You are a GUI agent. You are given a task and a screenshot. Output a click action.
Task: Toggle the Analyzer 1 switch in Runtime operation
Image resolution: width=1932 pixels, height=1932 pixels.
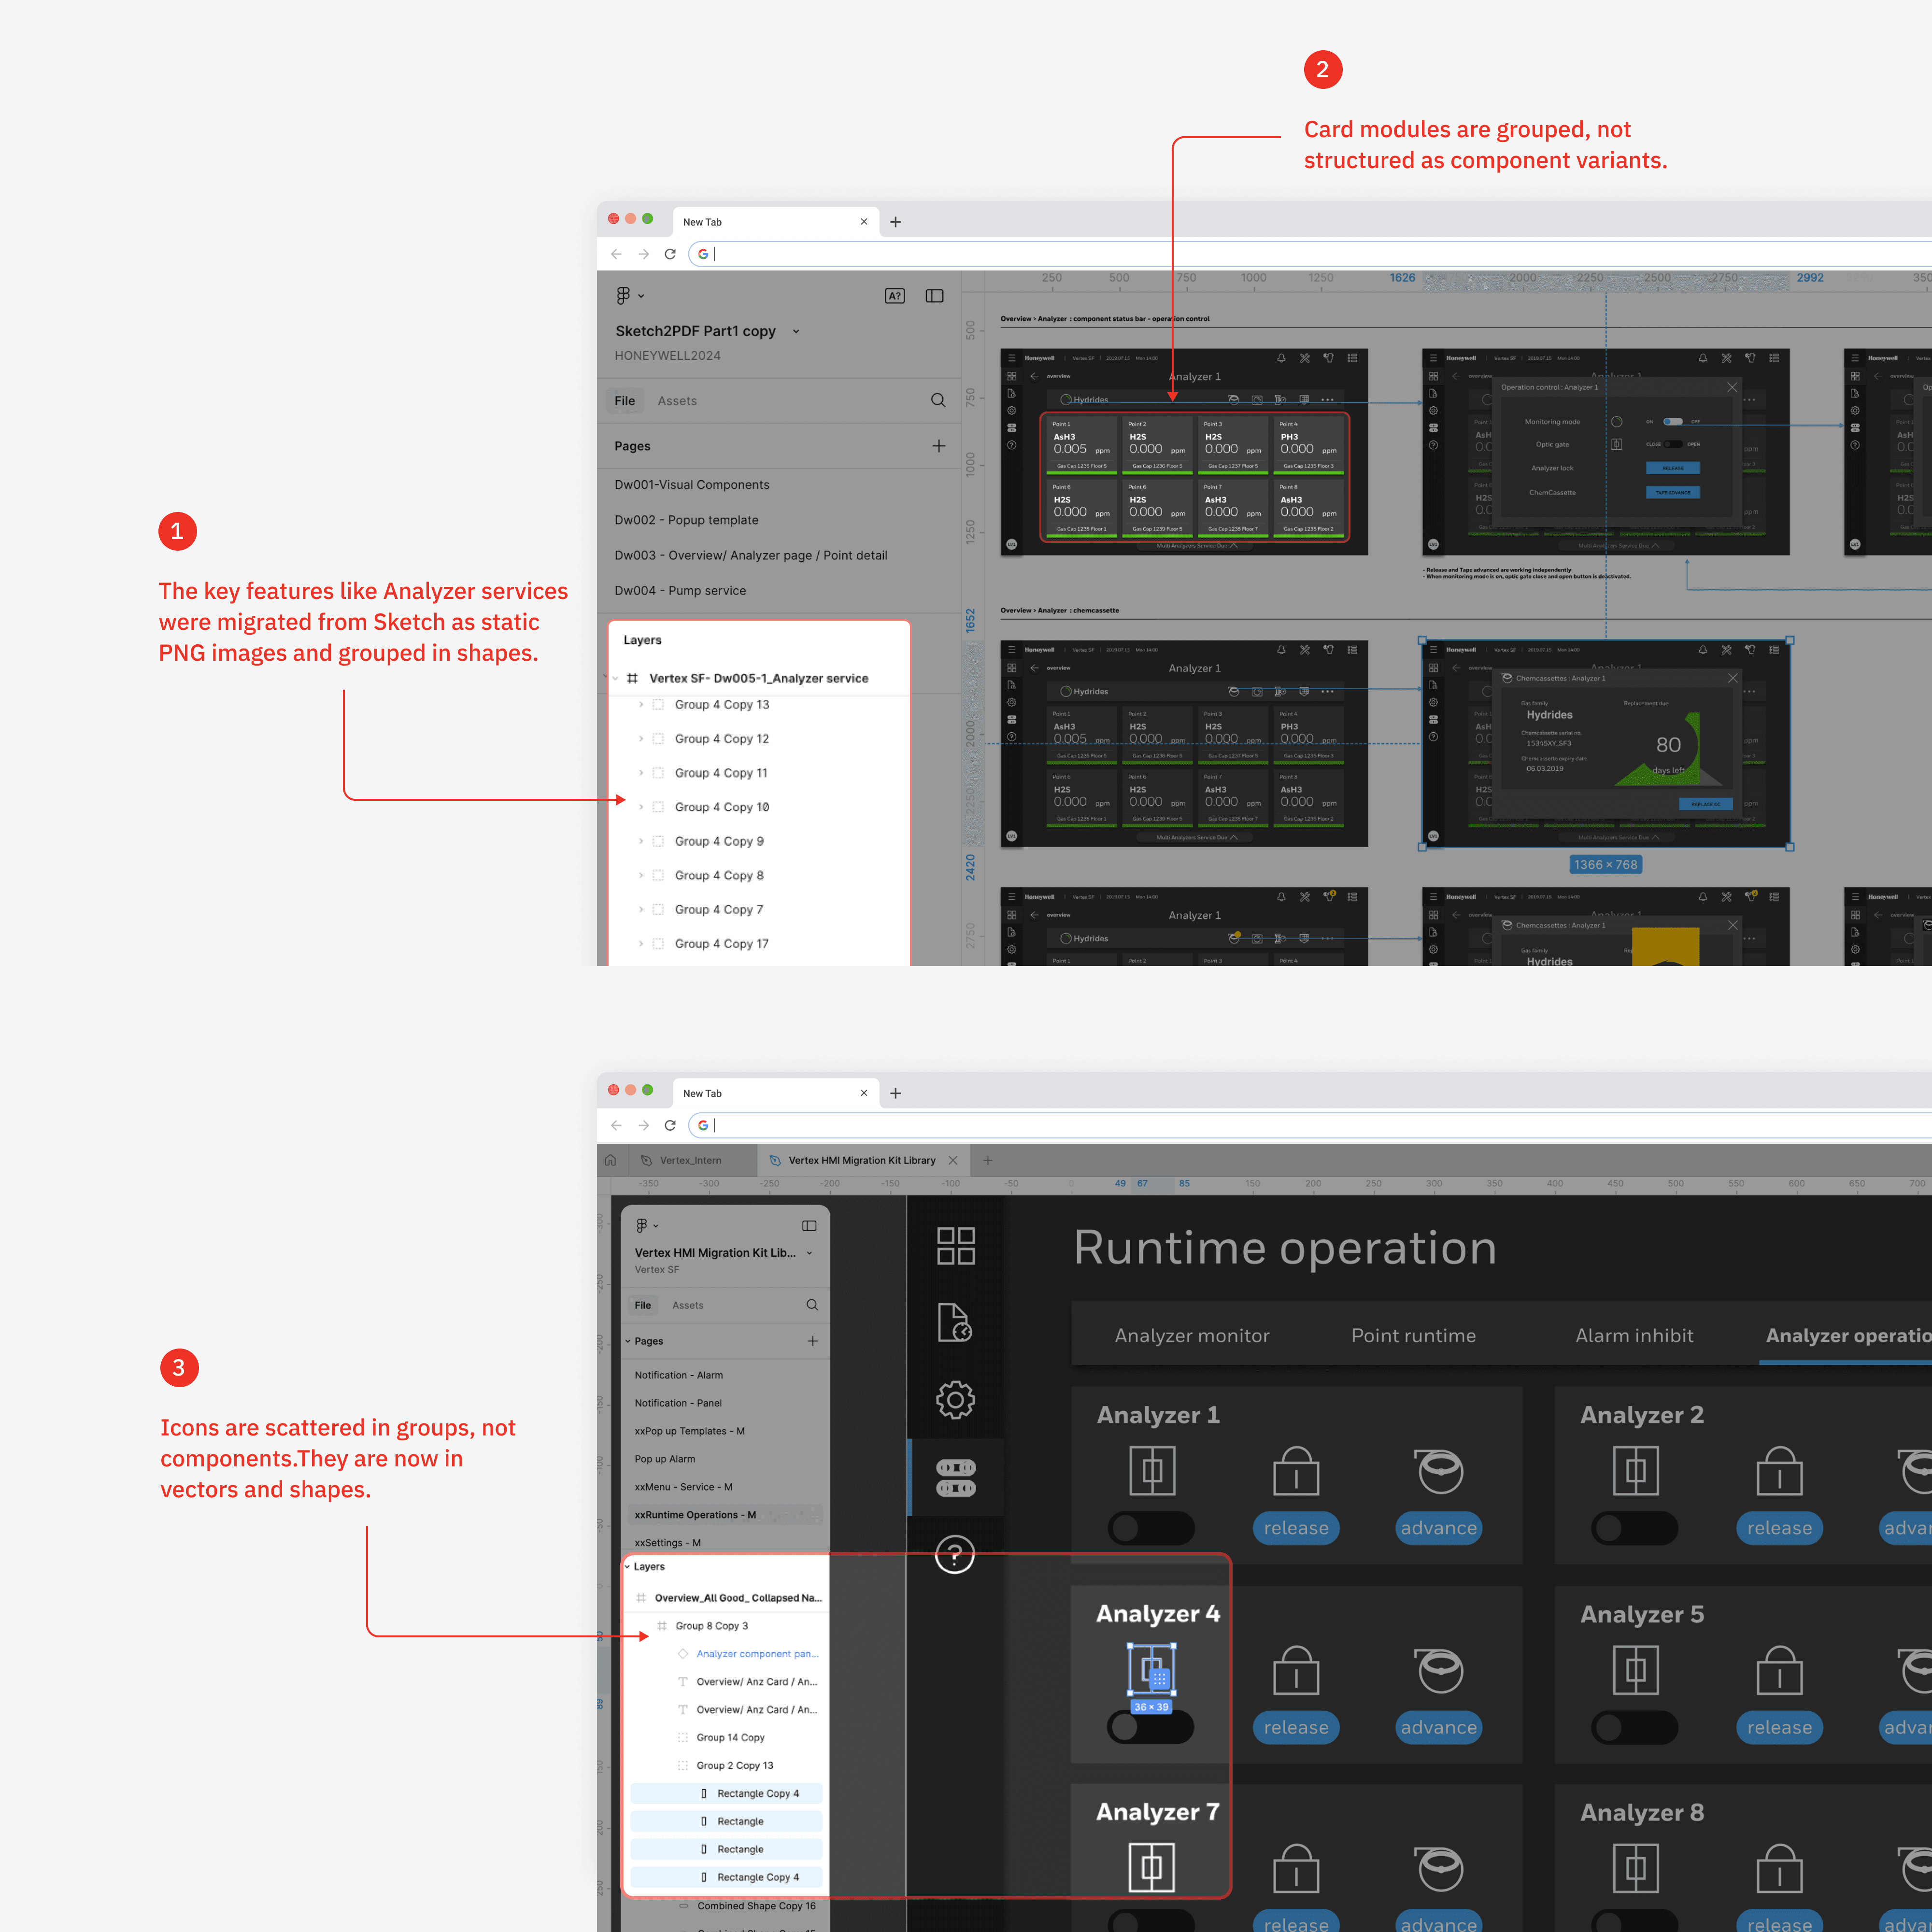1150,1528
